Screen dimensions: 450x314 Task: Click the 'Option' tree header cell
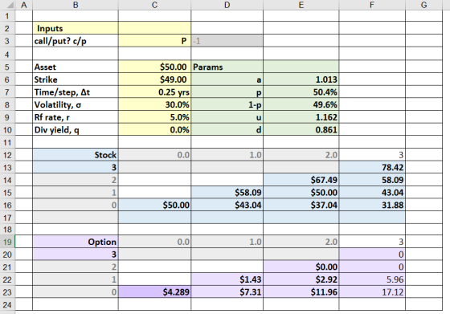point(76,242)
